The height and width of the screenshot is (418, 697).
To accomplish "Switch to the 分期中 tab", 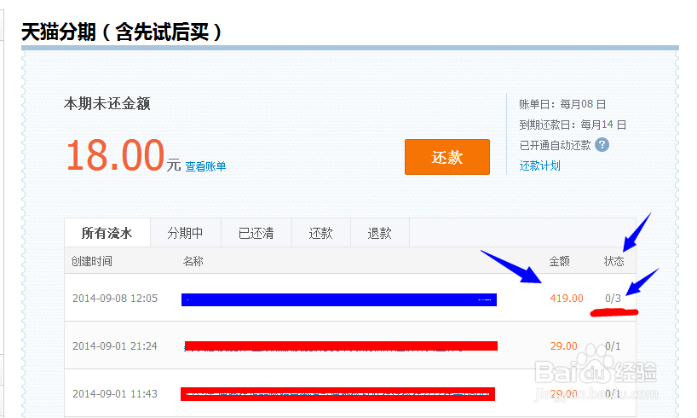I will coord(186,233).
